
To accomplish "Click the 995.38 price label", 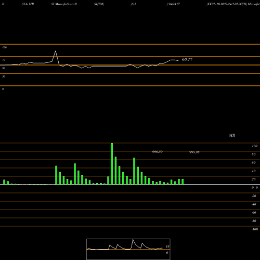I will pyautogui.click(x=194, y=152).
